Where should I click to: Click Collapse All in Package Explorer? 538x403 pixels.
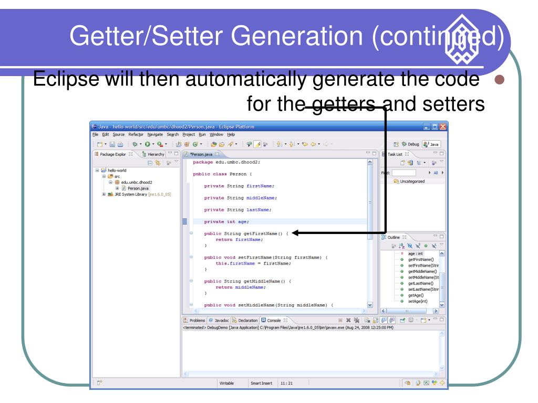pos(150,163)
